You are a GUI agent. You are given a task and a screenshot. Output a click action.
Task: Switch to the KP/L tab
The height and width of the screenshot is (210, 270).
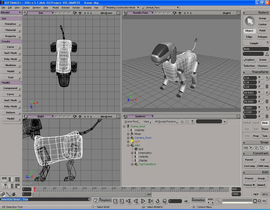pos(265,194)
